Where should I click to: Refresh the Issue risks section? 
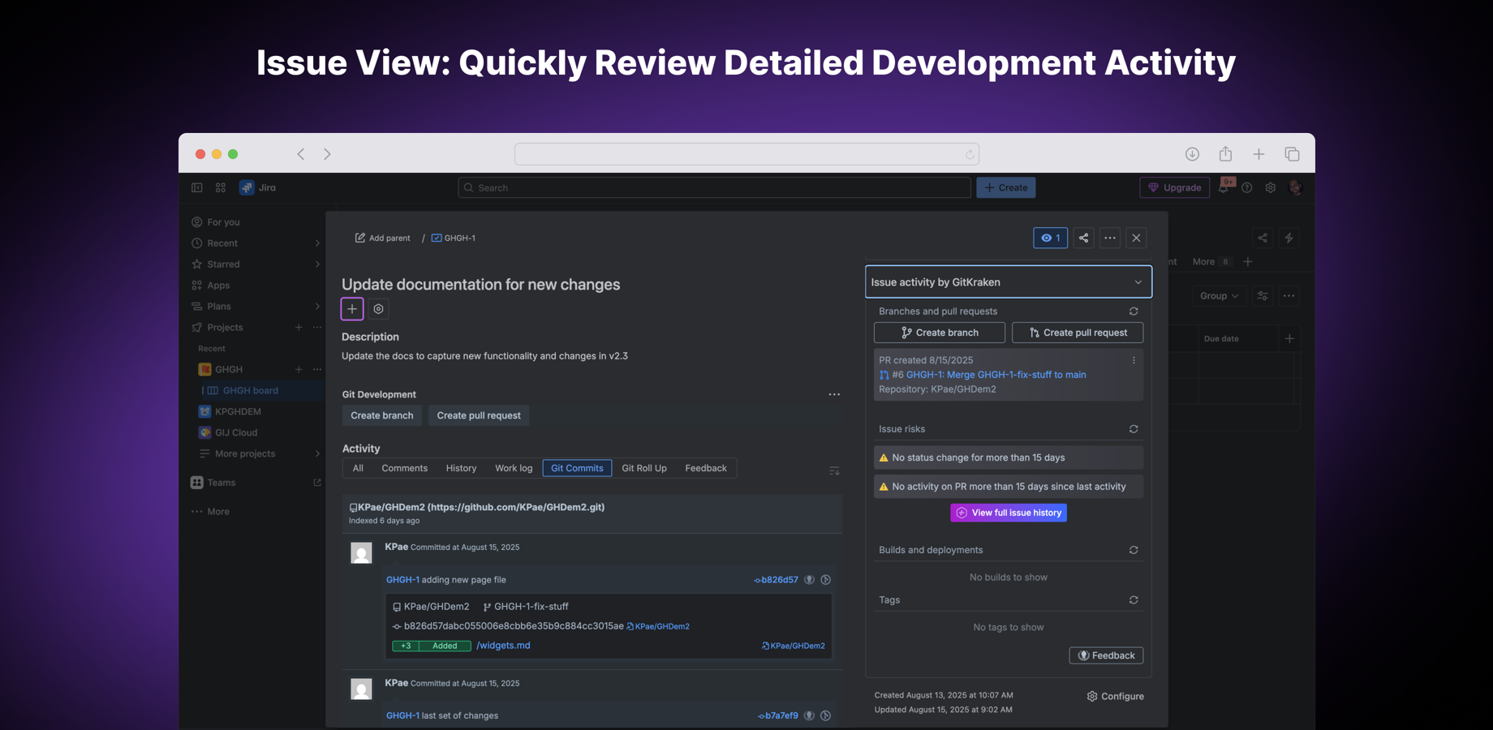(x=1134, y=429)
